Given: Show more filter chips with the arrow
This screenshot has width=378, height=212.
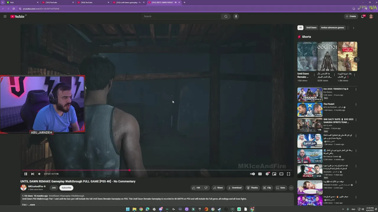Looking at the screenshot, I should click(x=353, y=28).
